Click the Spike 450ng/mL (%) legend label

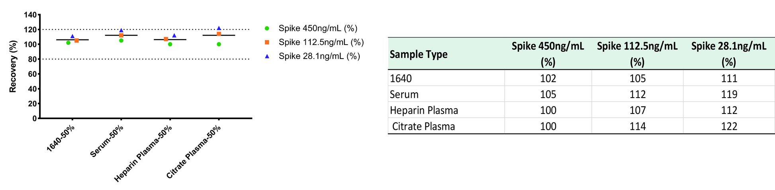click(318, 28)
